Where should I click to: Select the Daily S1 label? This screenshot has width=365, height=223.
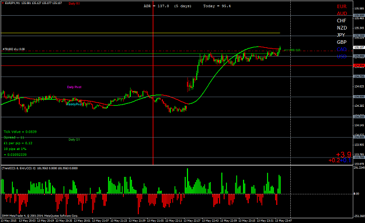(74, 140)
